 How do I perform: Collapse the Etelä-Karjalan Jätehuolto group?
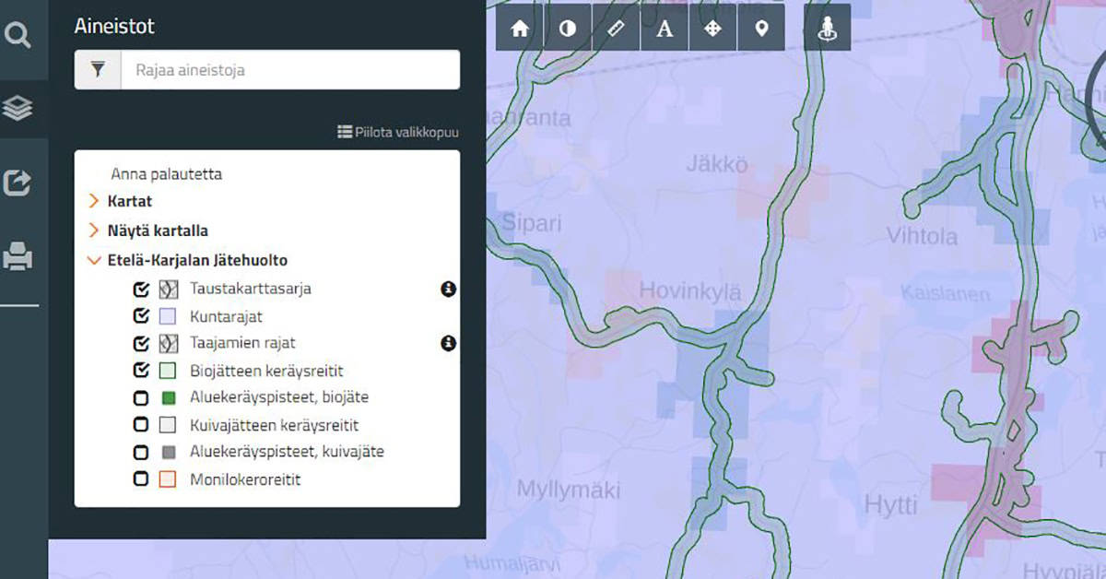93,261
